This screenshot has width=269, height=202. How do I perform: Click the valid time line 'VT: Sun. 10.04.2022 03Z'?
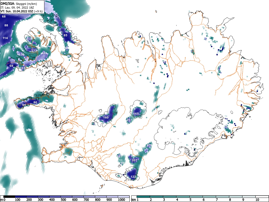click(x=17, y=11)
